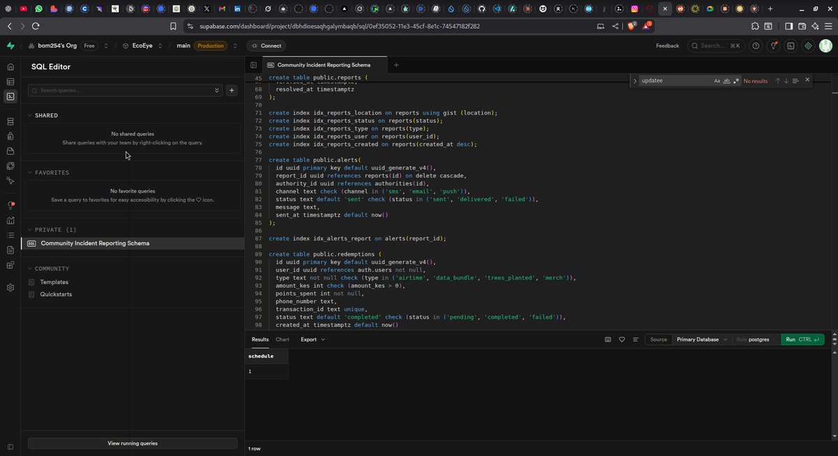Open the inline SQL terminal header icon
The height and width of the screenshot is (456, 838).
791,45
